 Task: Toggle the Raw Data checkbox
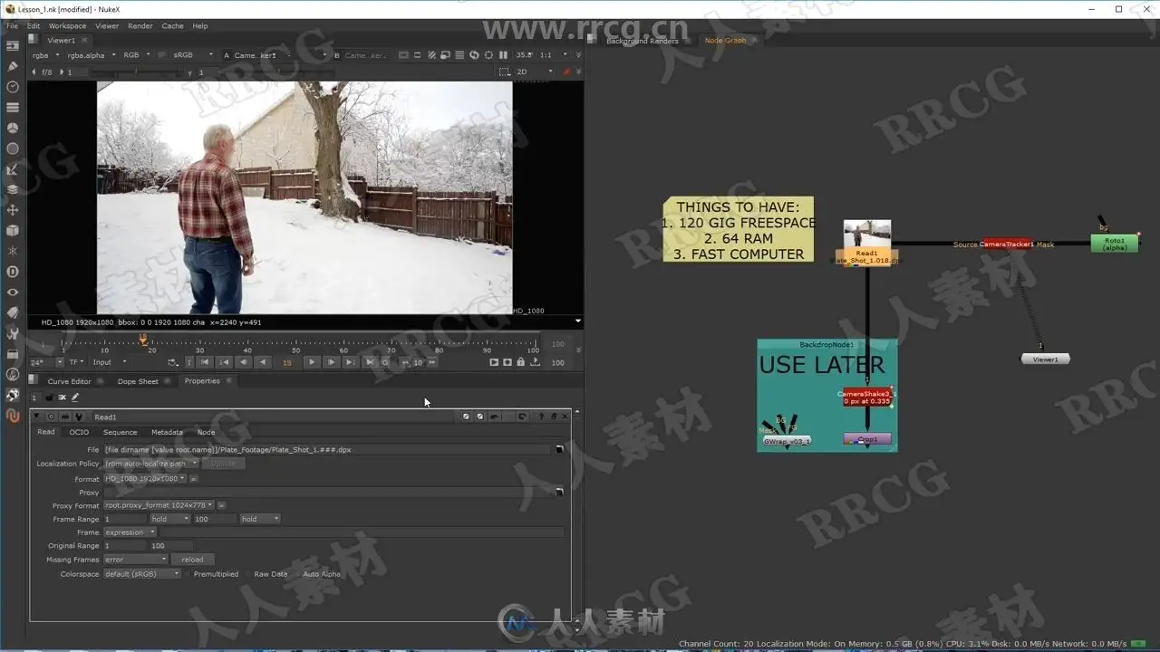pos(249,574)
